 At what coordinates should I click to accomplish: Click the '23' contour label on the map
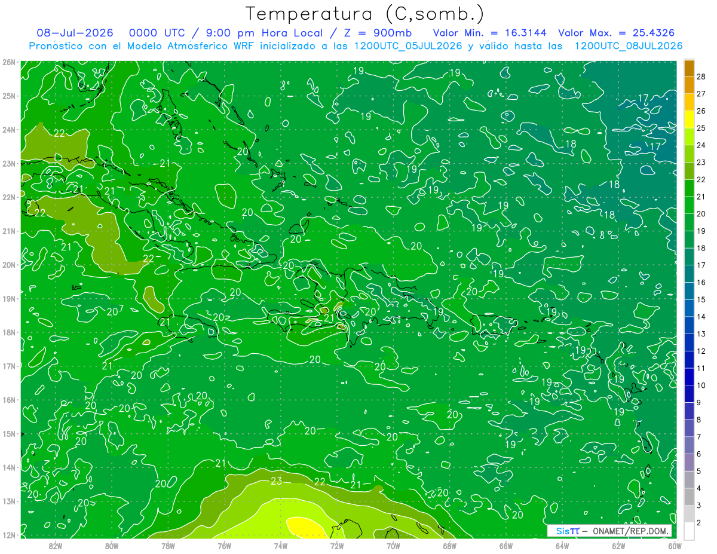pos(277,481)
